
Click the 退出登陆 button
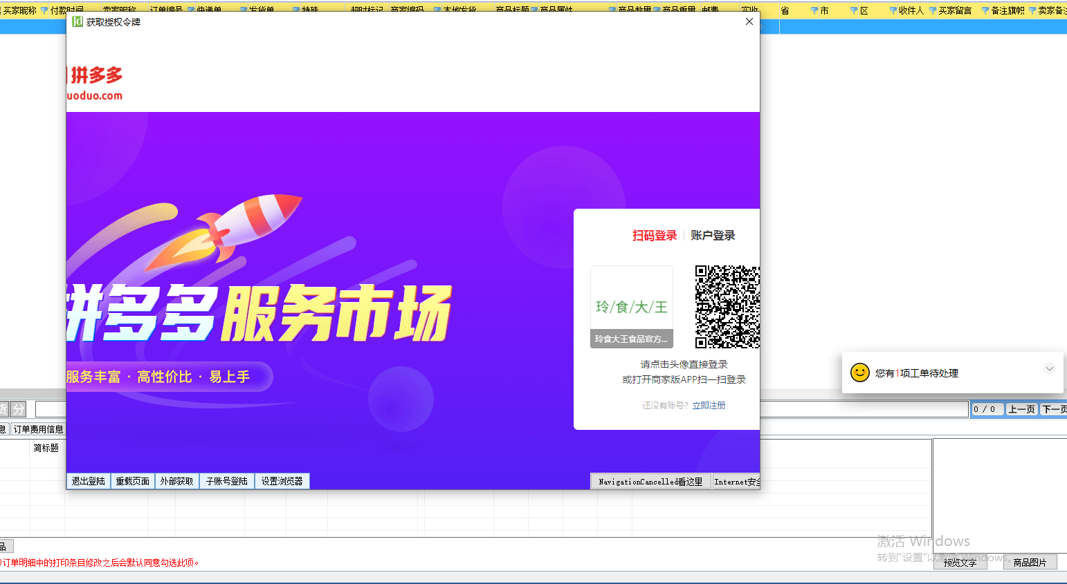[x=89, y=481]
